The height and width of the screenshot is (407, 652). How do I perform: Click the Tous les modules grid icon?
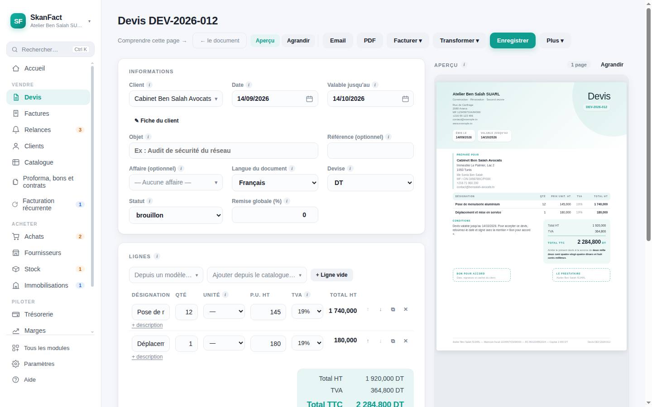(16, 348)
